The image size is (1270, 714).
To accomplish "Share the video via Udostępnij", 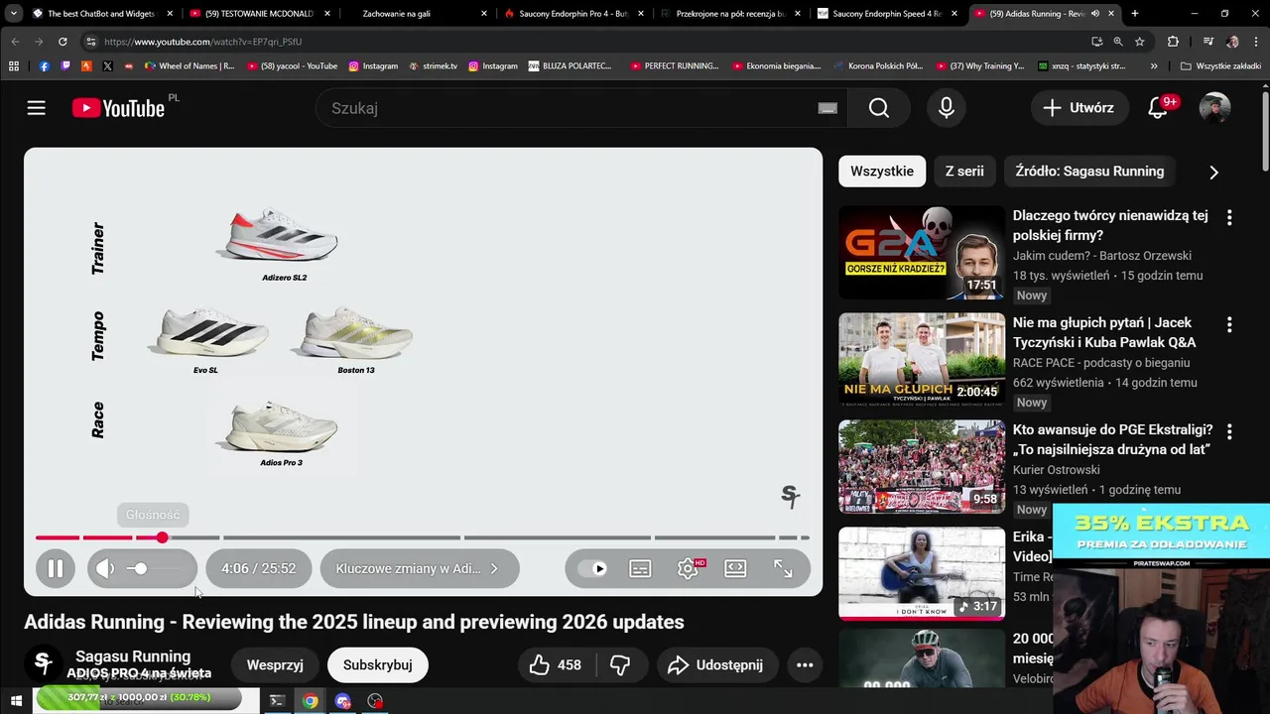I will (715, 665).
